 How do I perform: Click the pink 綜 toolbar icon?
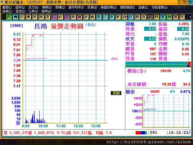click(x=67, y=17)
